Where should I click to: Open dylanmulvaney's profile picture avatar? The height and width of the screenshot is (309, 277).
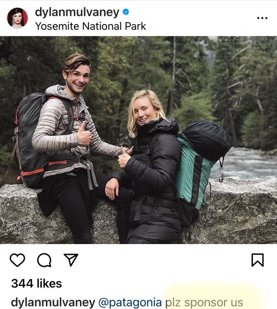(17, 18)
